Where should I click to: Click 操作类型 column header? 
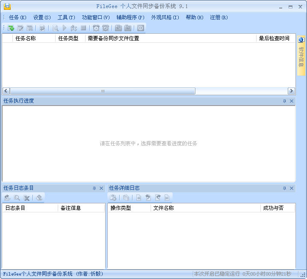pos(129,208)
